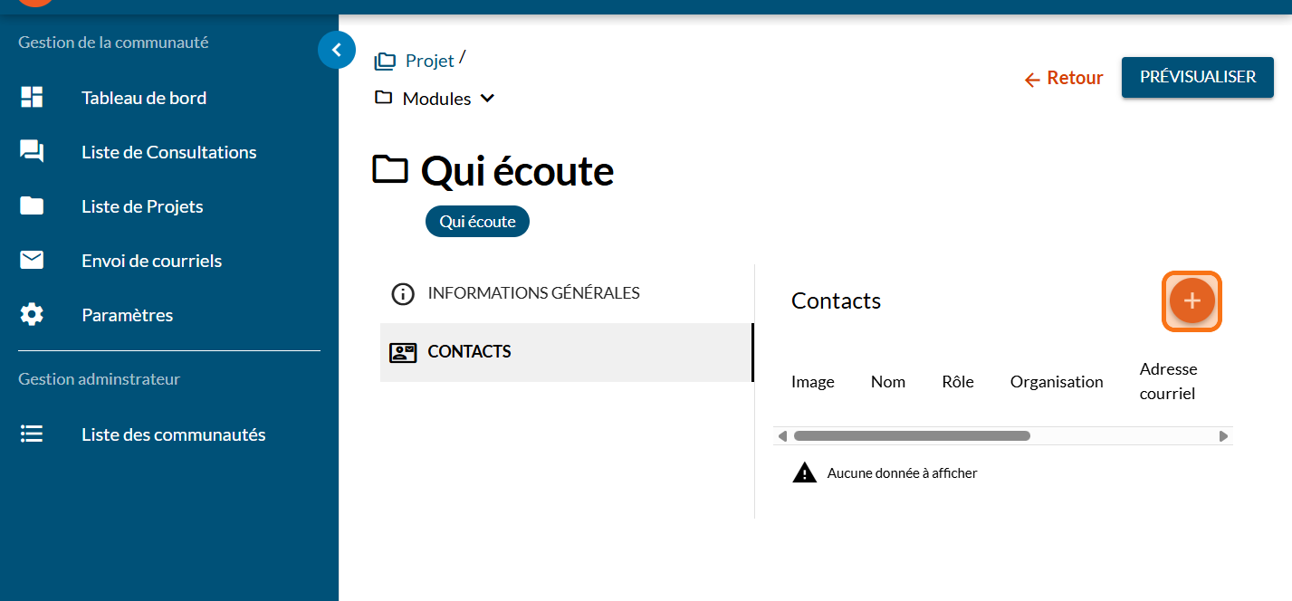The image size is (1292, 601).
Task: Go back using the Retour link
Action: [x=1064, y=79]
